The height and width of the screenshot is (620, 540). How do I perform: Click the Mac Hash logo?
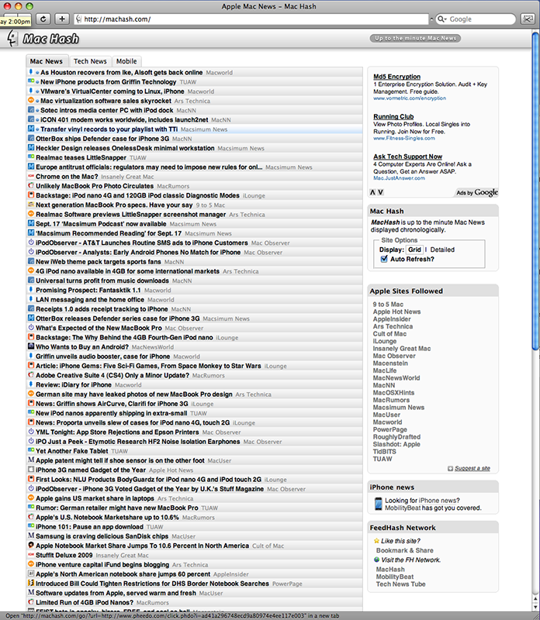click(x=43, y=39)
